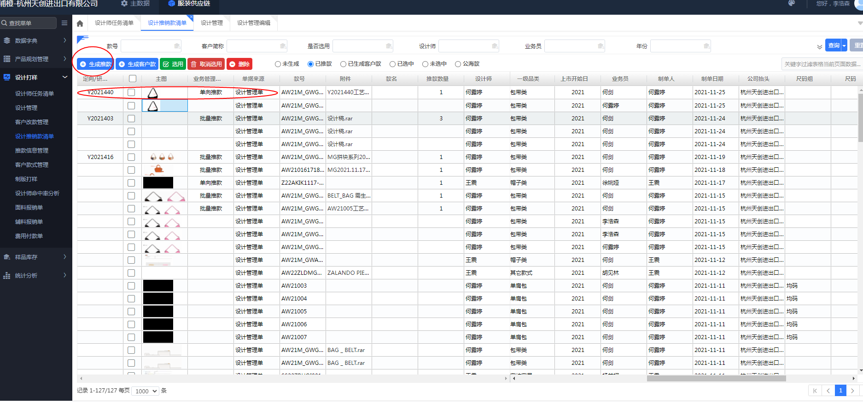
Task: Open the theme palette icon
Action: 792,3
